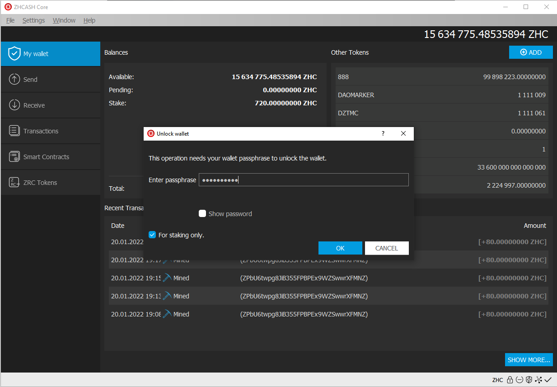Click the address on the 19:13 transaction
This screenshot has height=387, width=557.
[x=304, y=296]
